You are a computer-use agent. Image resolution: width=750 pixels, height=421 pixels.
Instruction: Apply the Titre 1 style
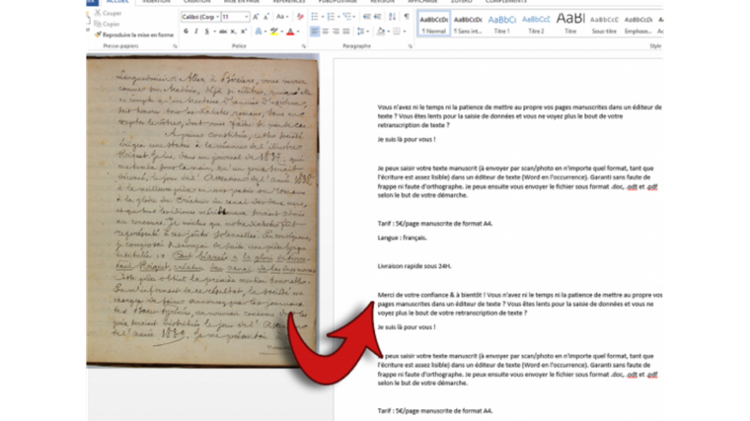501,22
